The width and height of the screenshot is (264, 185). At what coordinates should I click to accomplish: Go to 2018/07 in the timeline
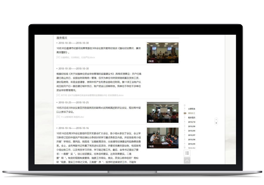pos(191,135)
